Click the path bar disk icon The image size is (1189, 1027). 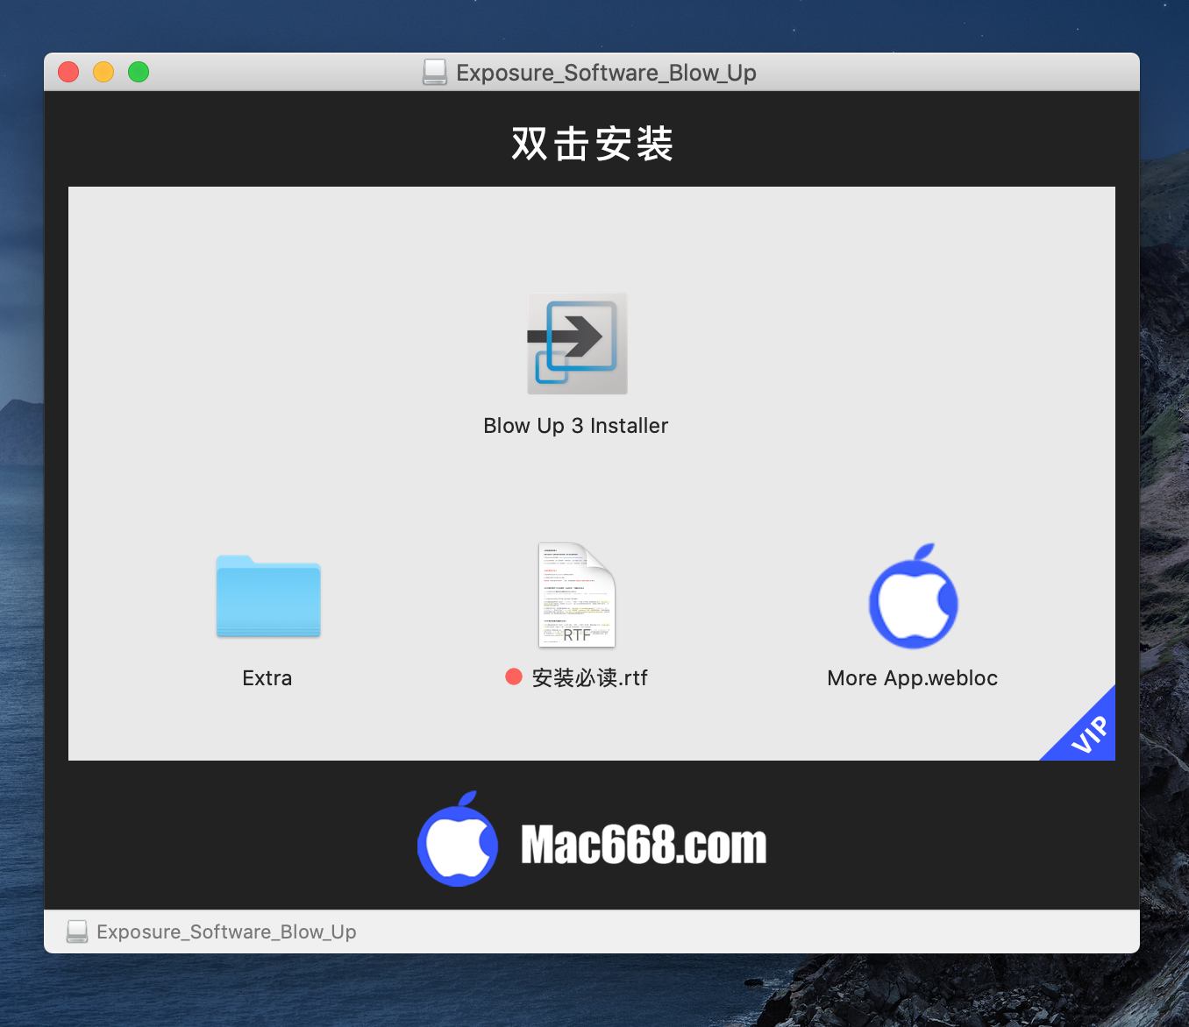click(77, 931)
